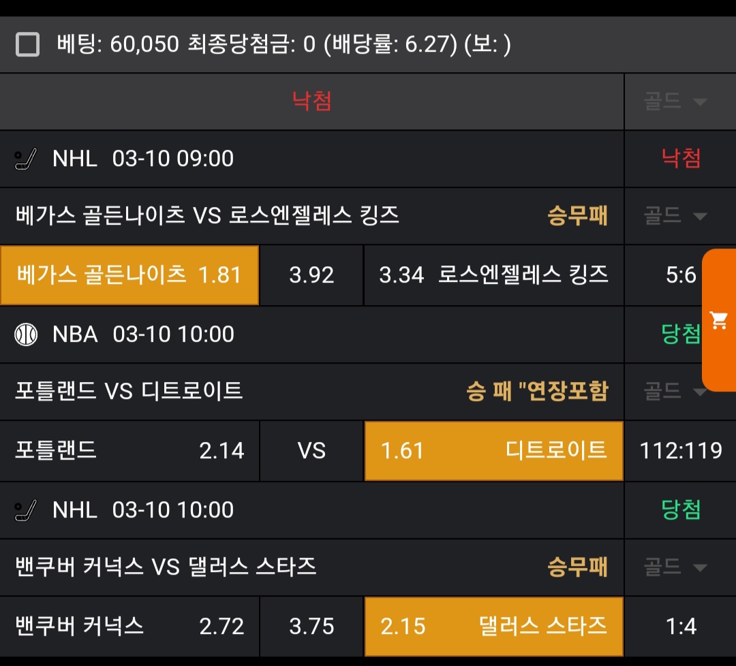Screen dimensions: 736x666
Task: Expand 골드 dropdown beside 밴쿠버 커넉스 VS 댈러스 스타즈
Action: click(675, 567)
